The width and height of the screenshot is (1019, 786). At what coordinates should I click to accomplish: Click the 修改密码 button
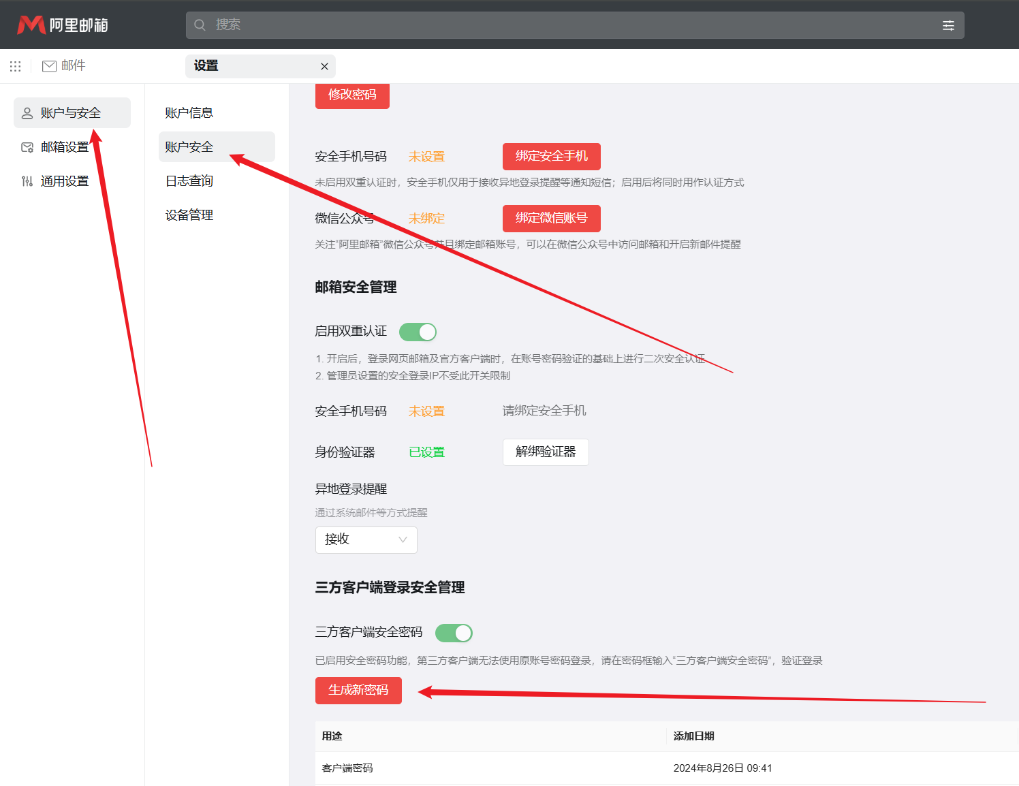tap(352, 95)
